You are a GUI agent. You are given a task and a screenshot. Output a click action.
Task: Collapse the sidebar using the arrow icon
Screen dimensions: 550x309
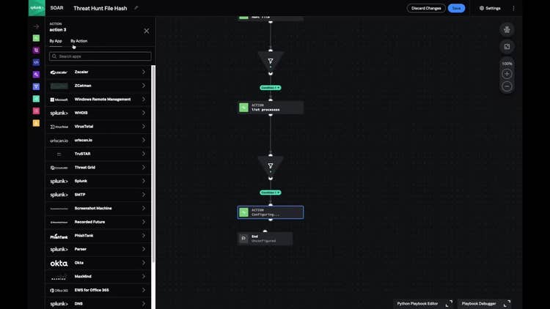[36, 26]
